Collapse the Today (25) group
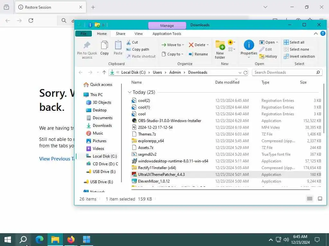 129,92
